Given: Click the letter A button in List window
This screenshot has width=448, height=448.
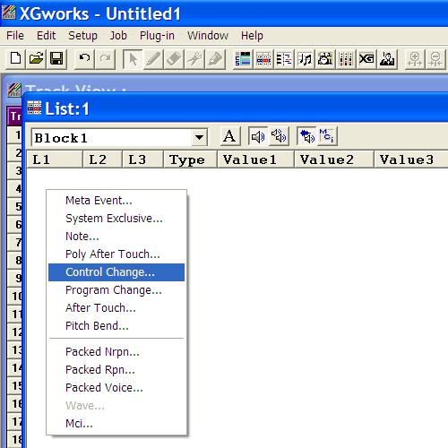Looking at the screenshot, I should click(x=229, y=136).
